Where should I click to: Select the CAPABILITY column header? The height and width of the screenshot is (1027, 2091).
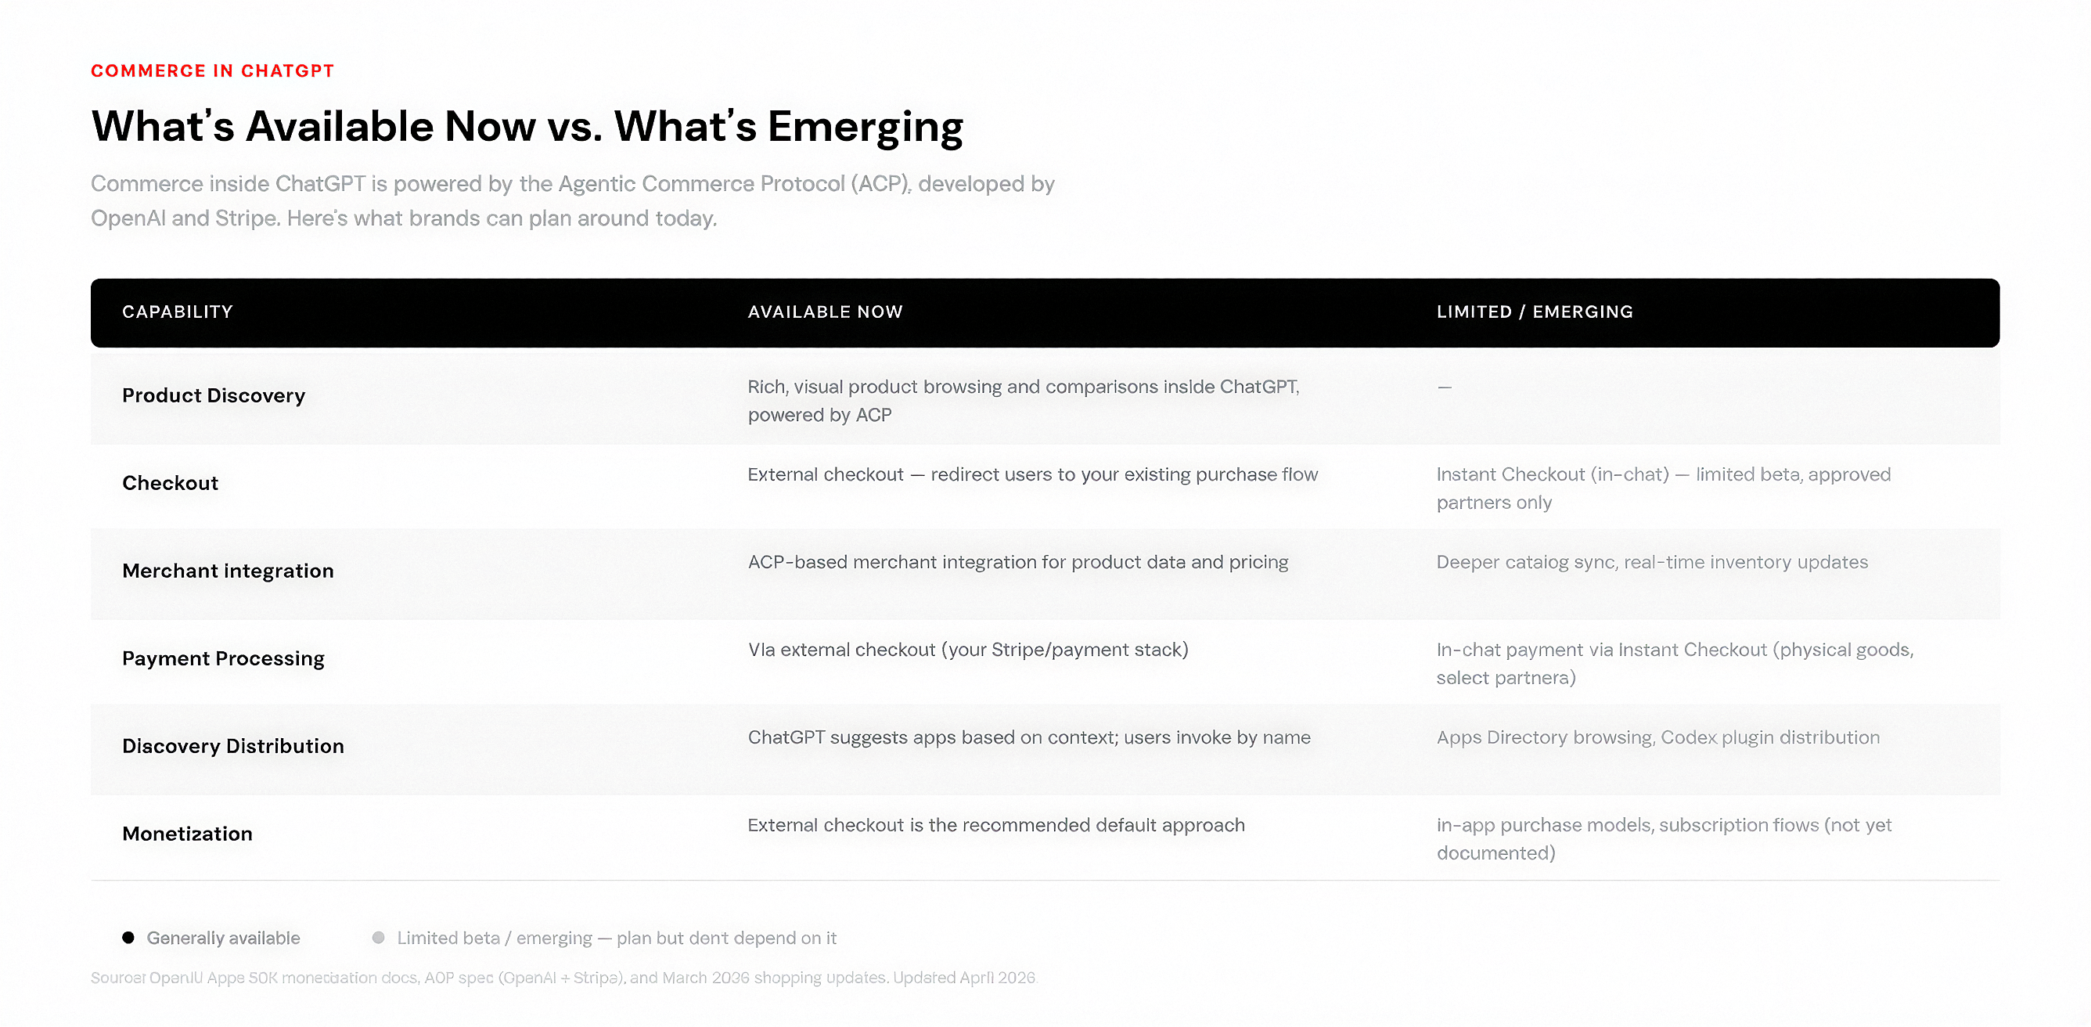pyautogui.click(x=178, y=312)
